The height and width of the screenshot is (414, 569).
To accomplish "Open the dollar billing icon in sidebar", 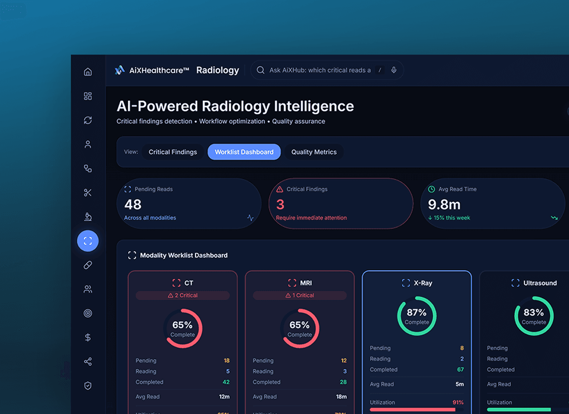I will [88, 337].
